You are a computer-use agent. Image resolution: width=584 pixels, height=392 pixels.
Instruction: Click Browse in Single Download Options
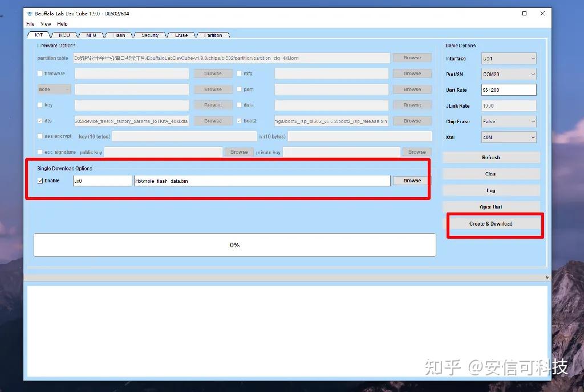pos(412,181)
